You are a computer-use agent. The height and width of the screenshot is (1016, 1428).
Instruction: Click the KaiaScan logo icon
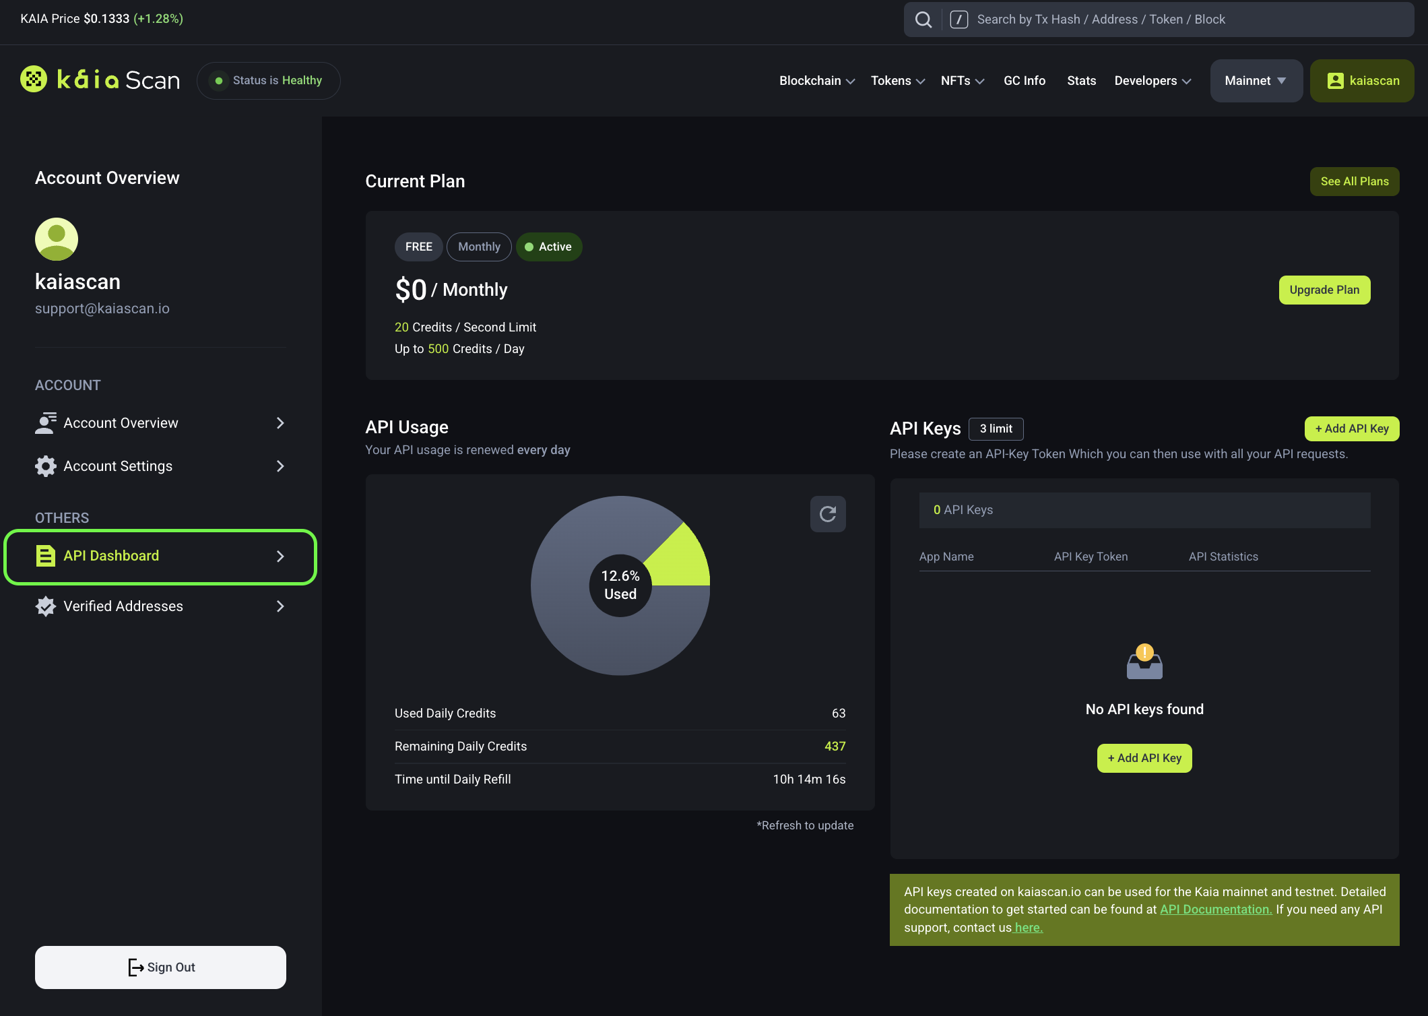34,80
